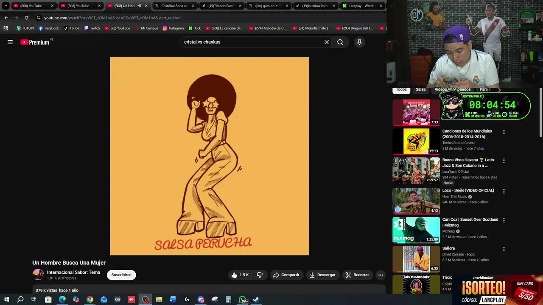
Task: Open Windows taskbar search
Action: (x=20, y=299)
